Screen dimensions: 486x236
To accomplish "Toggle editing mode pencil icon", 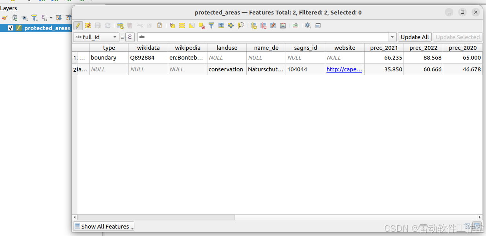I will point(78,25).
